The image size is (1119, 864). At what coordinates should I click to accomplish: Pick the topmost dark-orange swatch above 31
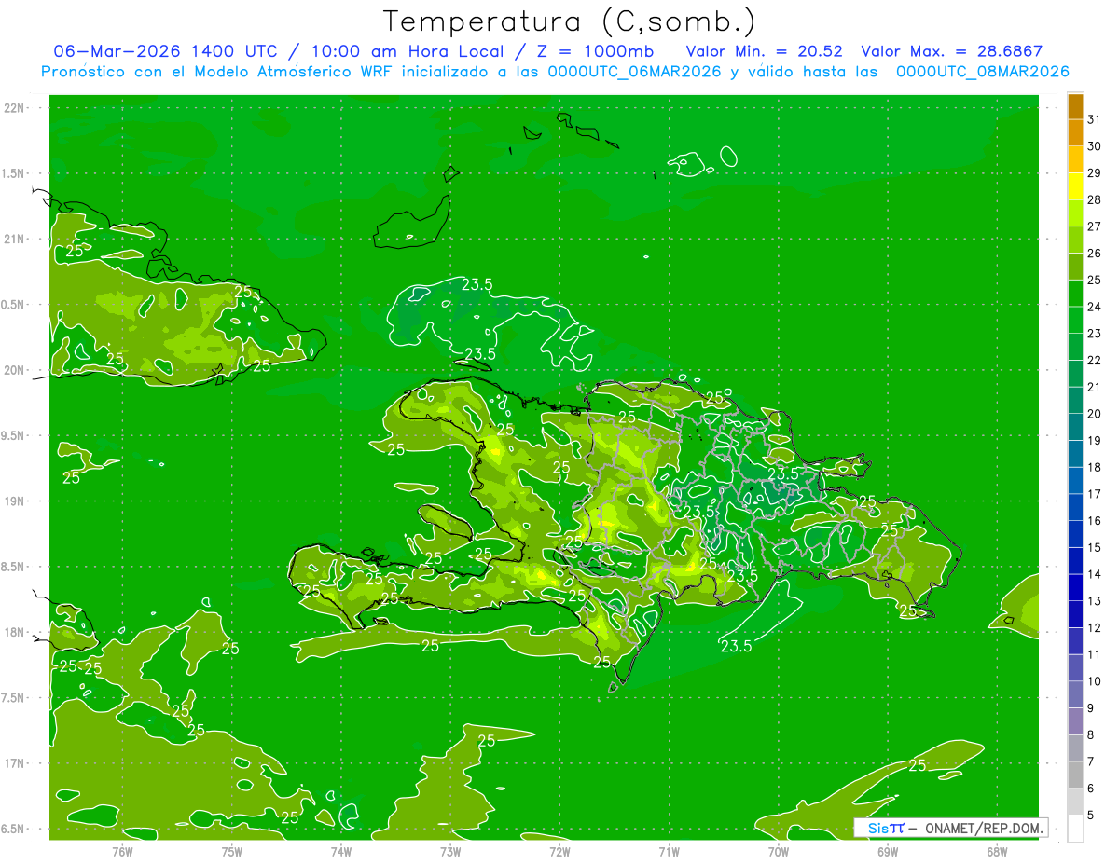[1075, 106]
